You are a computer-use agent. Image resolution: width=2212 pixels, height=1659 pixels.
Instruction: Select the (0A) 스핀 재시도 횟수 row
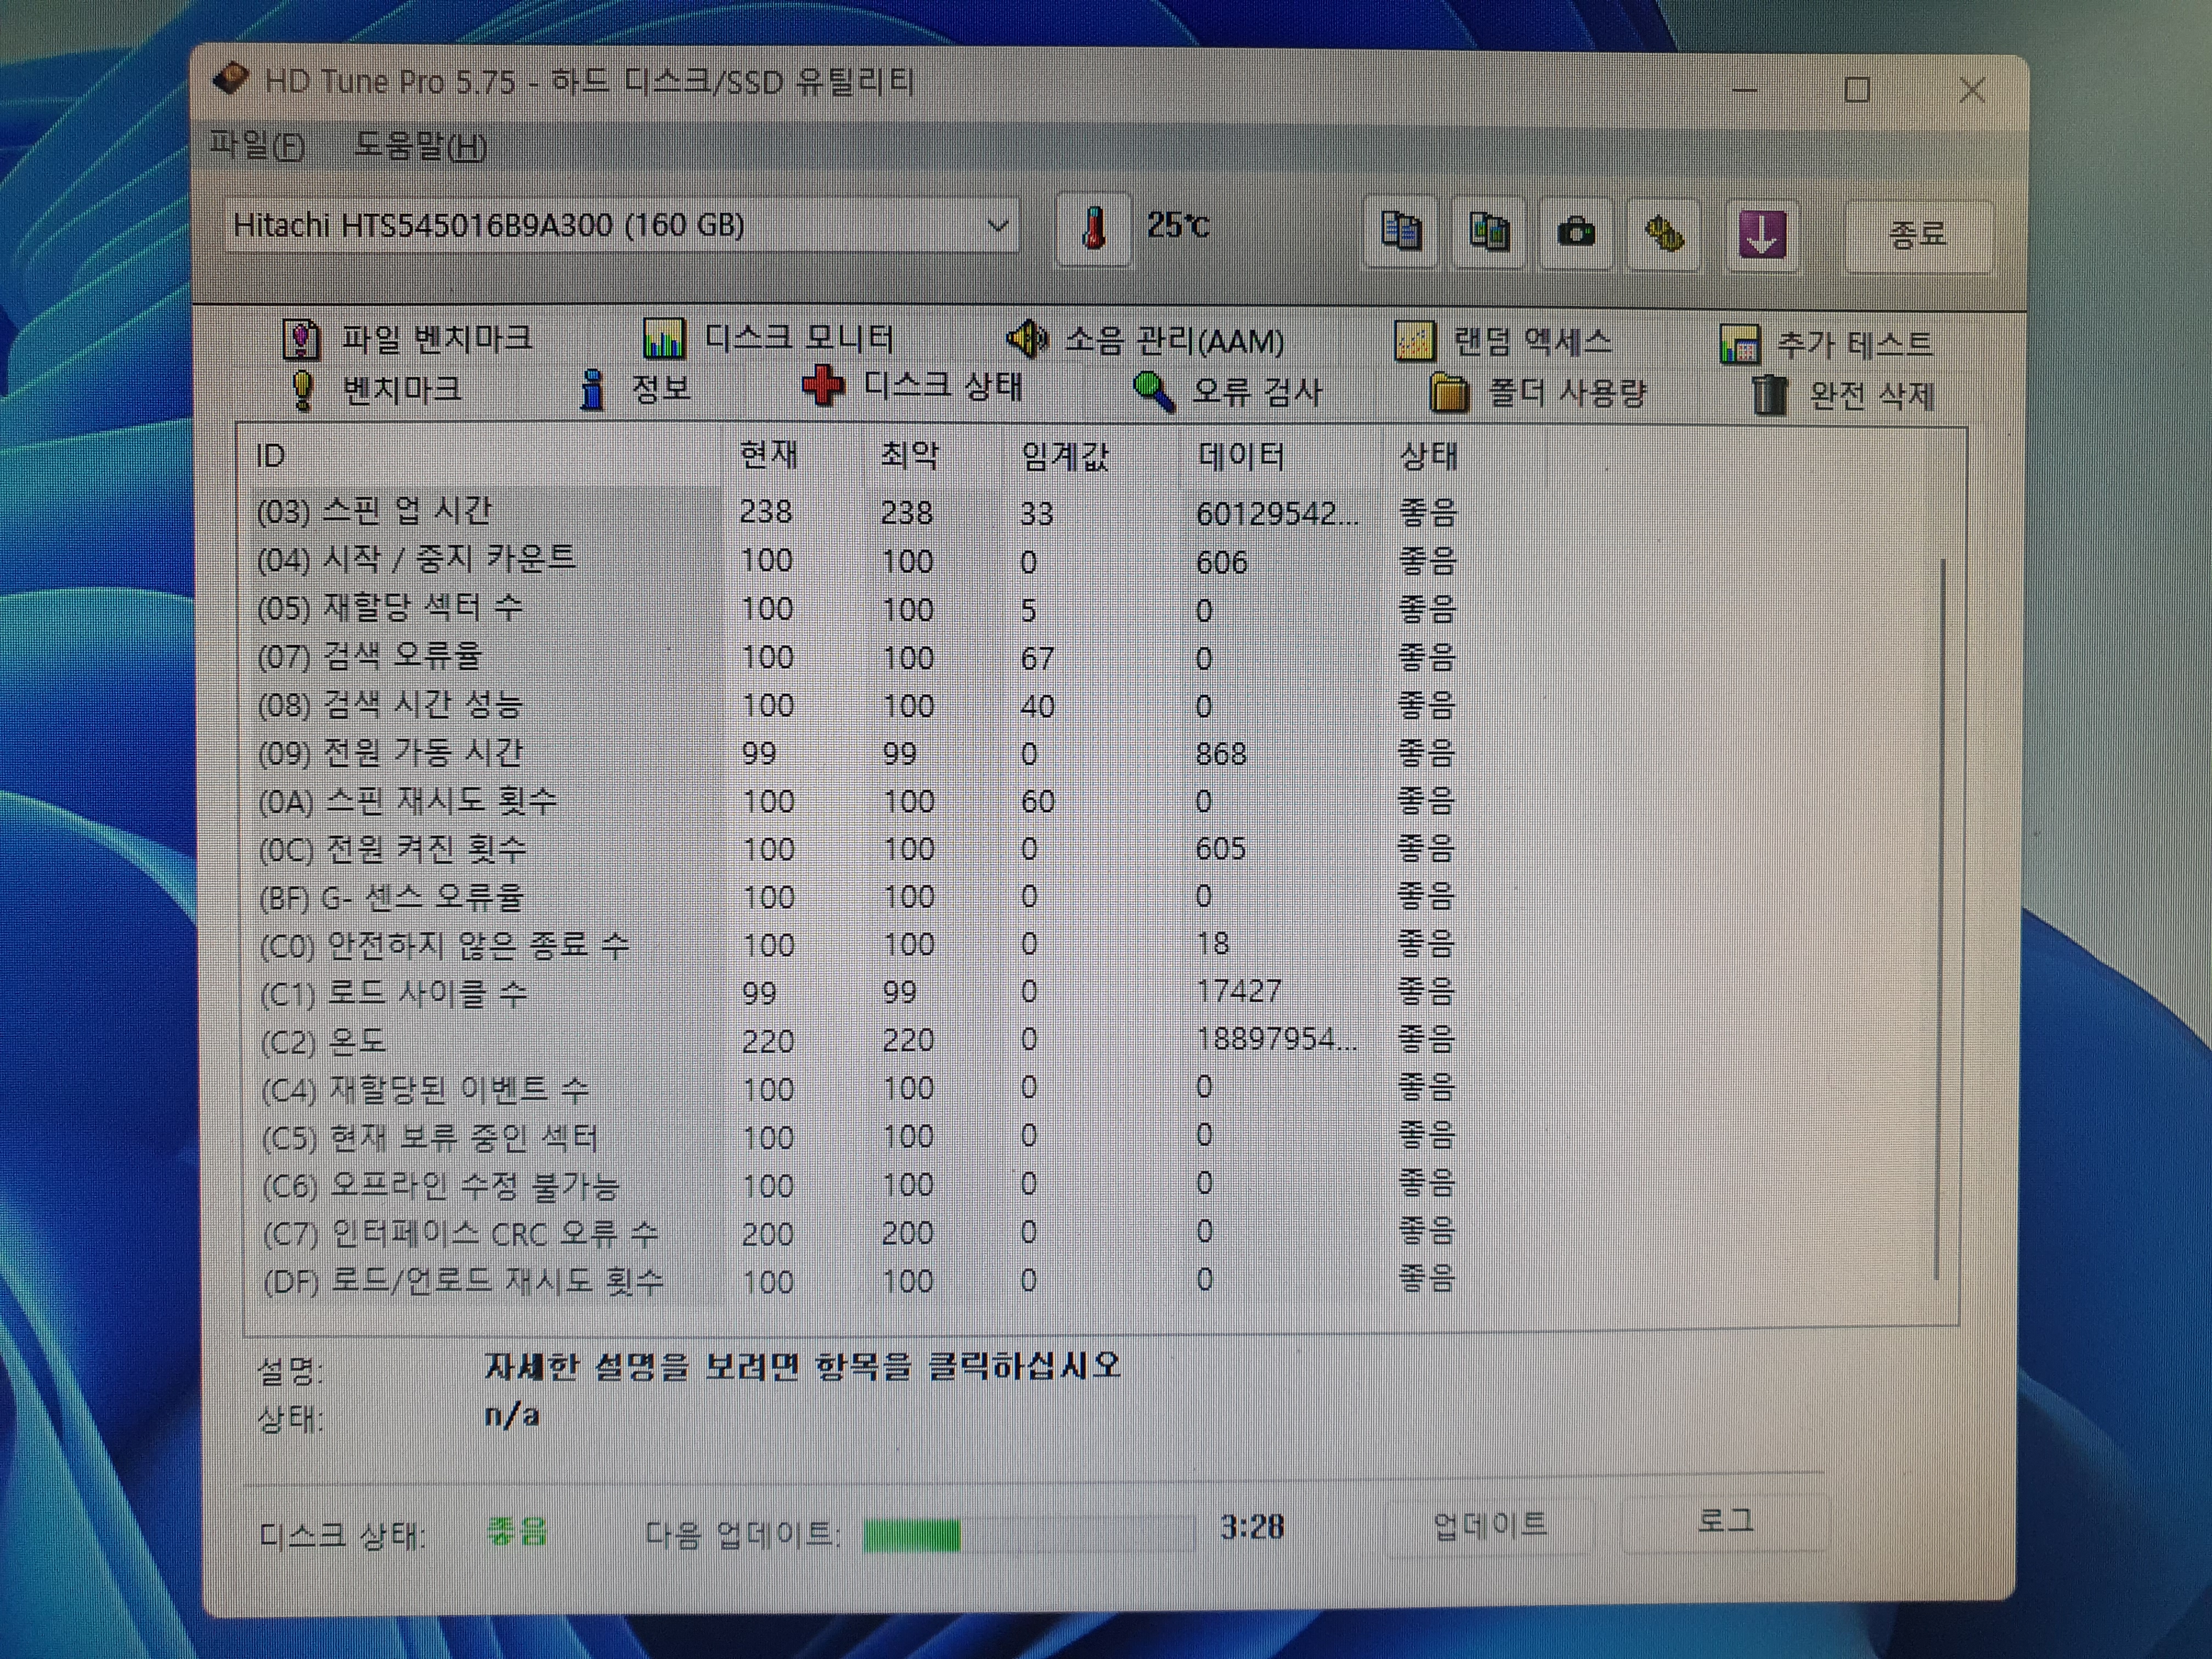coord(856,801)
